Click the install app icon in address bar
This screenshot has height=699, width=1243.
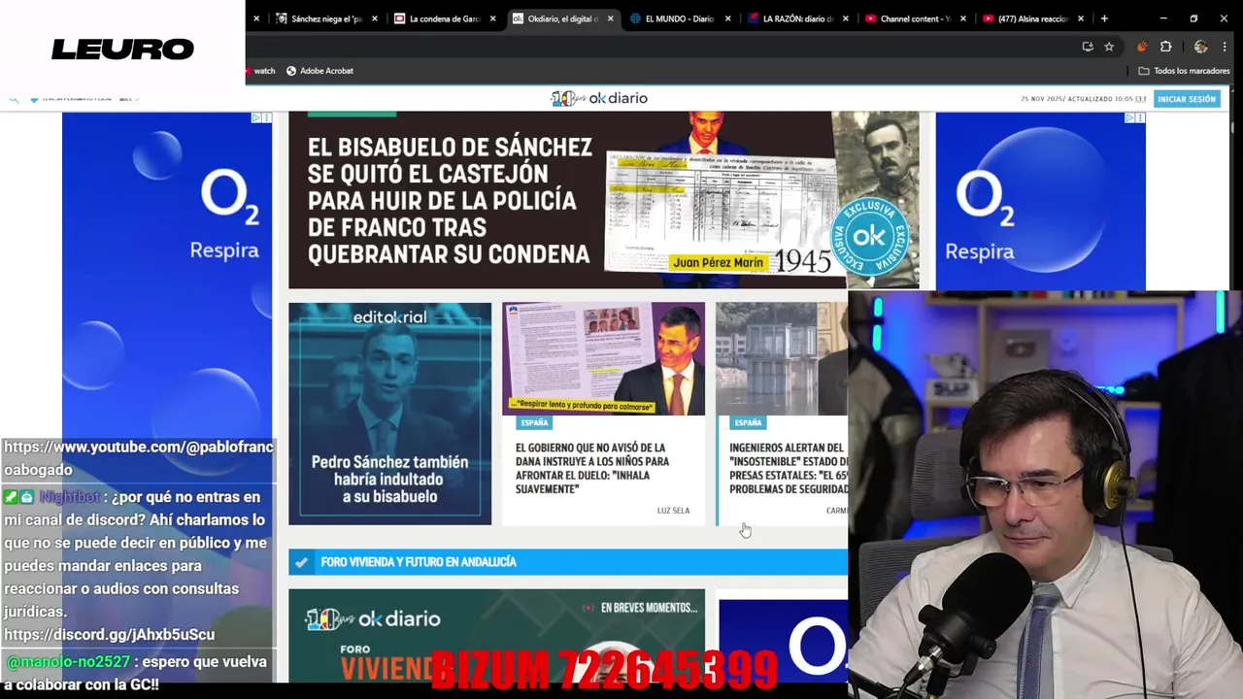point(1088,47)
